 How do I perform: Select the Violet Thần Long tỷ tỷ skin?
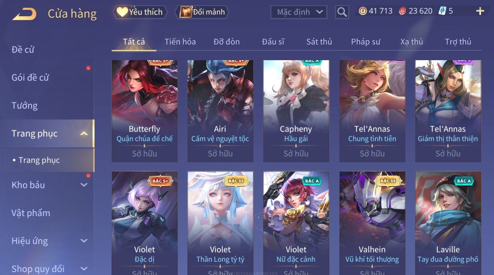tap(220, 223)
